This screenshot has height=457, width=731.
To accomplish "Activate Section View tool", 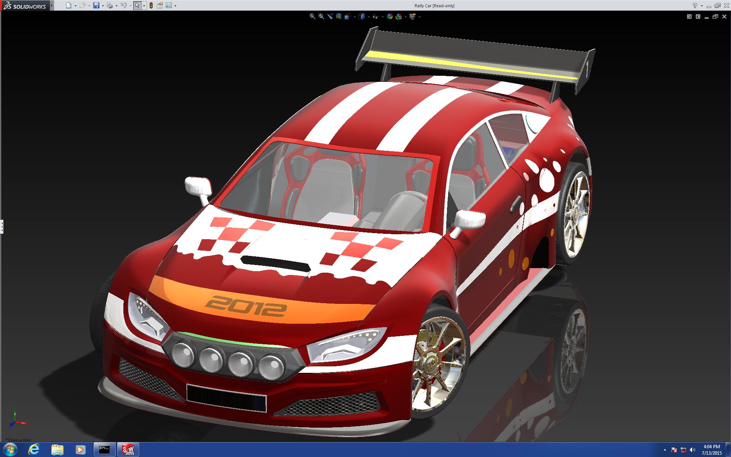I will [339, 16].
